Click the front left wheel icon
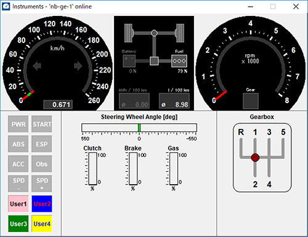 (x=129, y=33)
